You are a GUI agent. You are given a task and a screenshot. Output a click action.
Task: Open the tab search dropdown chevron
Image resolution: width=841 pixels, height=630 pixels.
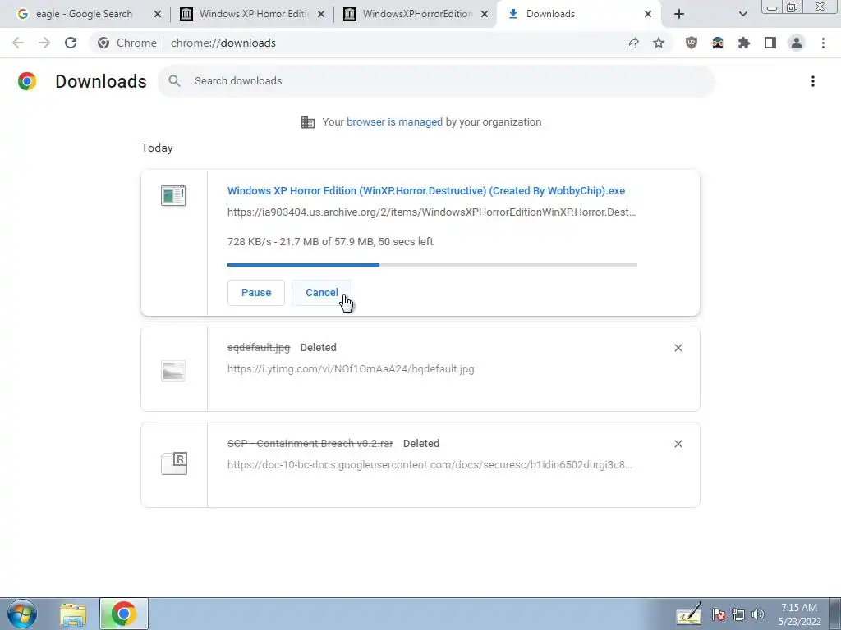(742, 14)
